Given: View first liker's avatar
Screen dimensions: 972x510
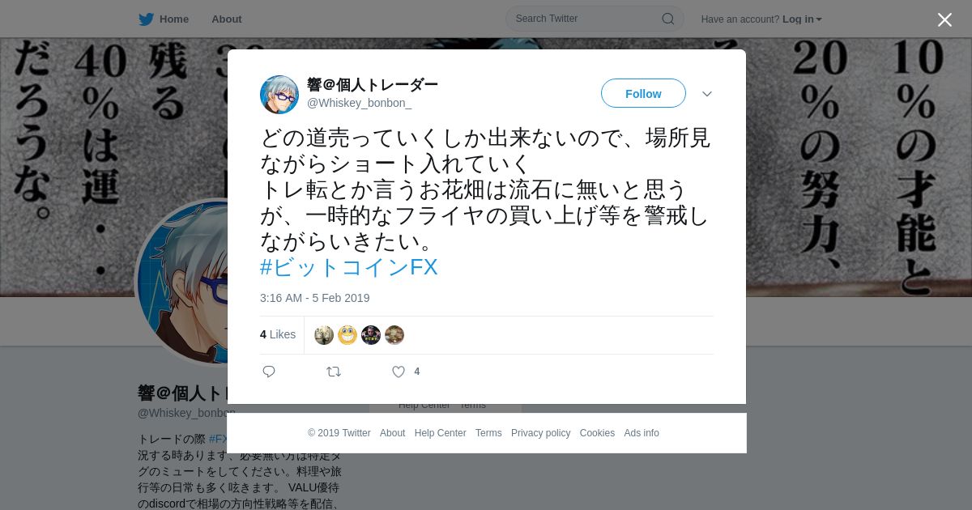Looking at the screenshot, I should 324,335.
